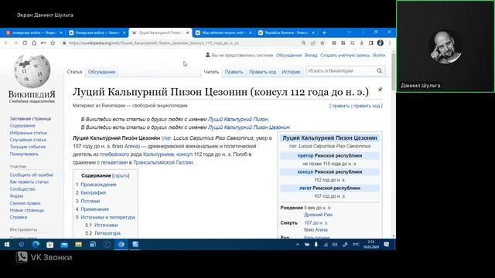Screen dimensions: 495x278
Task: Click the Войти link
Action: [x=379, y=55]
